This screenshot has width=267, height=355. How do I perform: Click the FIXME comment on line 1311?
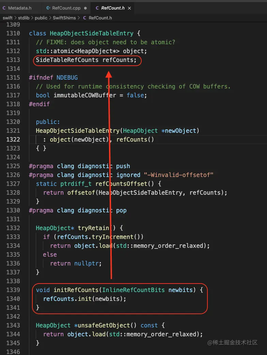(106, 42)
